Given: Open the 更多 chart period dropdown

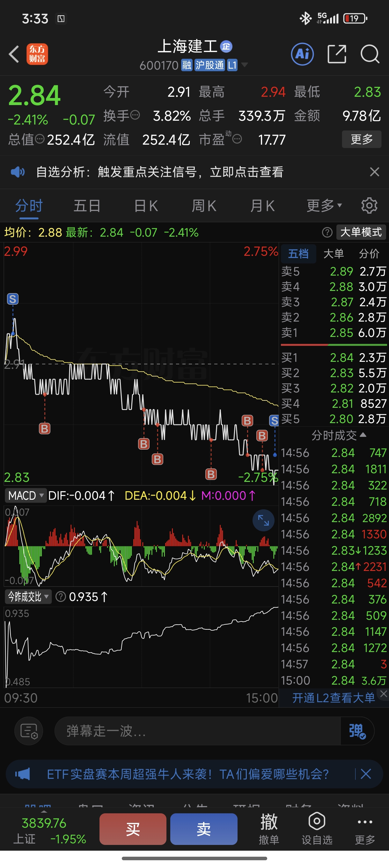Looking at the screenshot, I should pos(324,205).
